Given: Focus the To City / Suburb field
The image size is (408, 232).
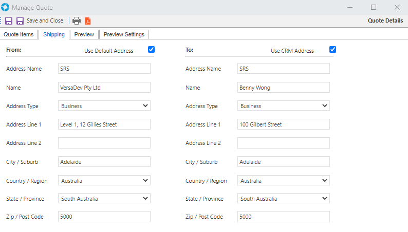Looking at the screenshot, I should click(284, 162).
